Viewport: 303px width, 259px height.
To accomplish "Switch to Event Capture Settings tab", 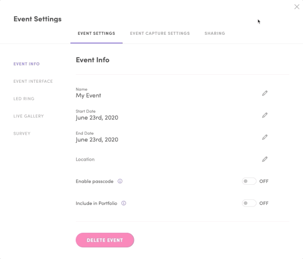I will click(x=160, y=33).
